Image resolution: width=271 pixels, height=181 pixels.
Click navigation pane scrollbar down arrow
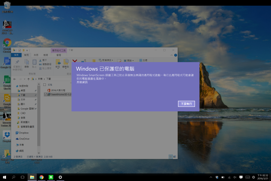coord(39,153)
